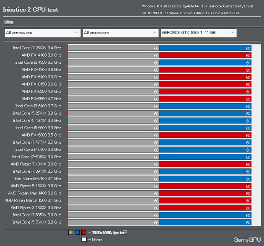The width and height of the screenshot is (264, 246).
Task: Open the GEFORCE GTX 1080 Ti dropdown
Action: (x=199, y=33)
